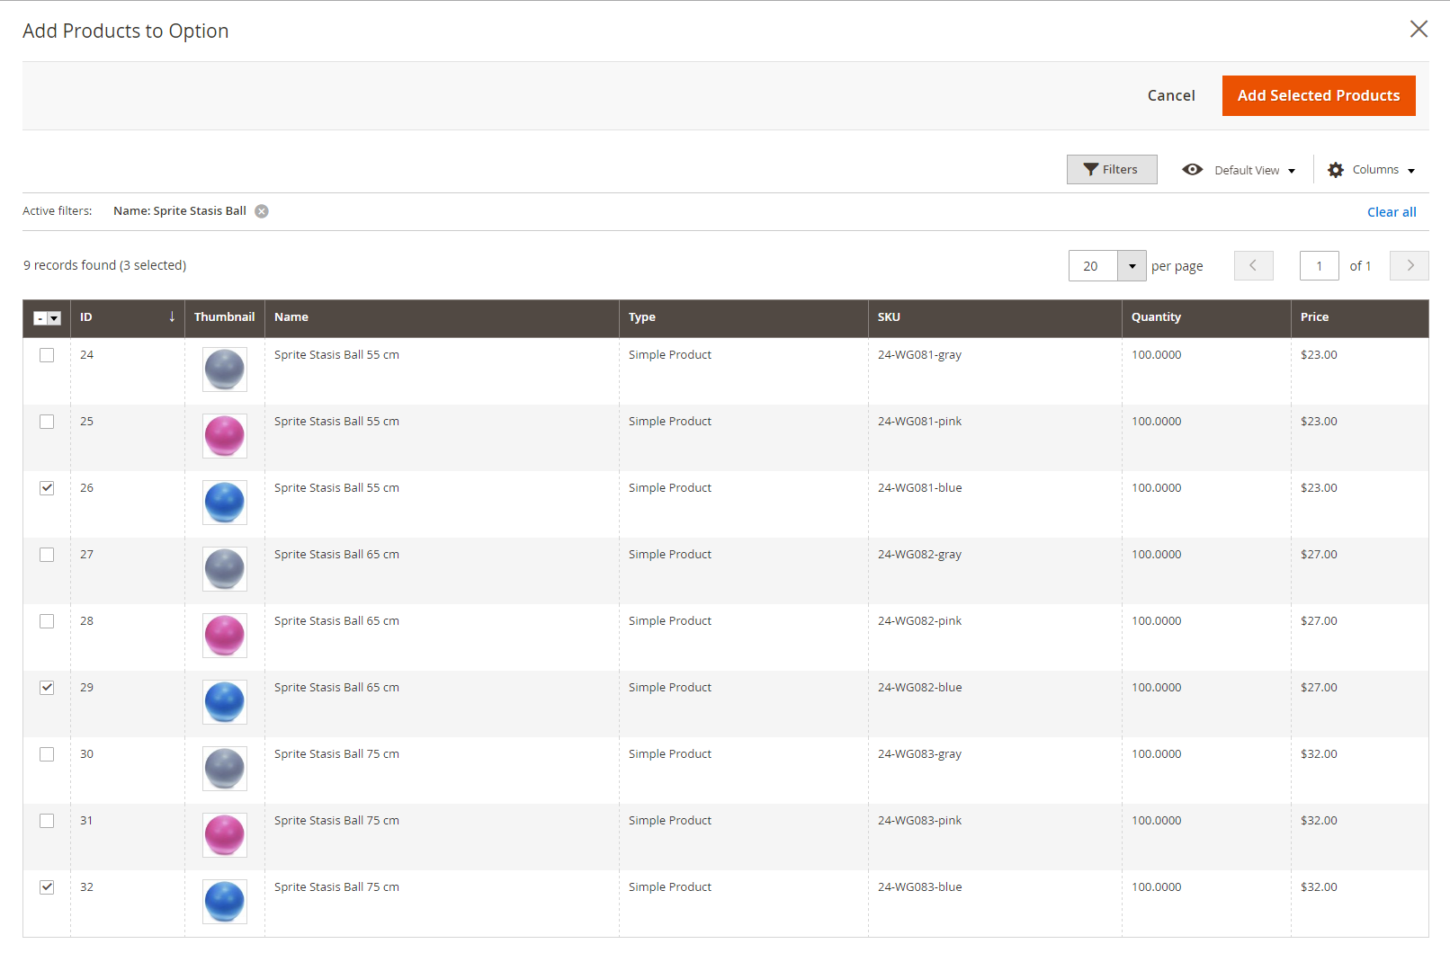
Task: Expand the per page count dropdown
Action: click(1132, 266)
